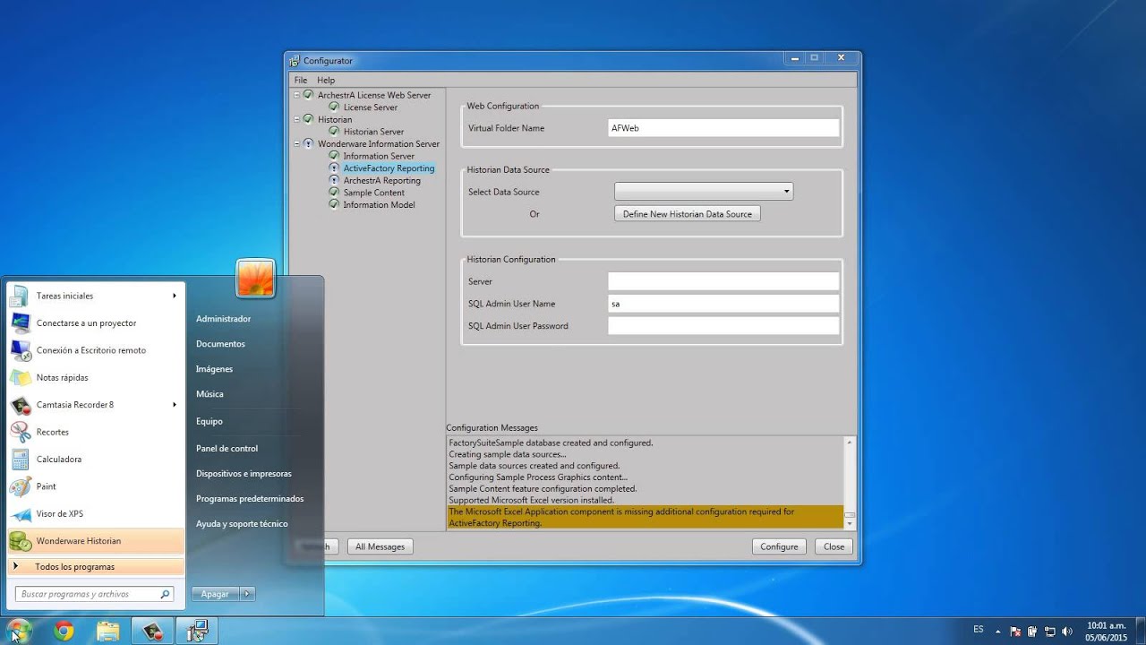Click the Close button in Configurator
Screen dimensions: 1146x645
pos(834,546)
